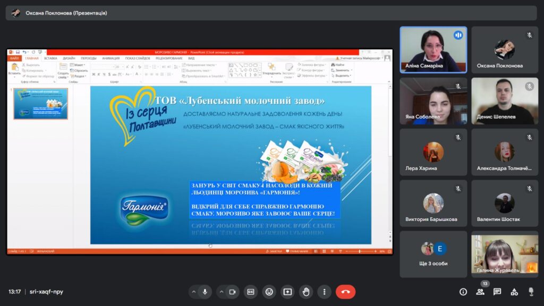Raise your hand in the meeting
Screen dimensions: 544x306
306,292
